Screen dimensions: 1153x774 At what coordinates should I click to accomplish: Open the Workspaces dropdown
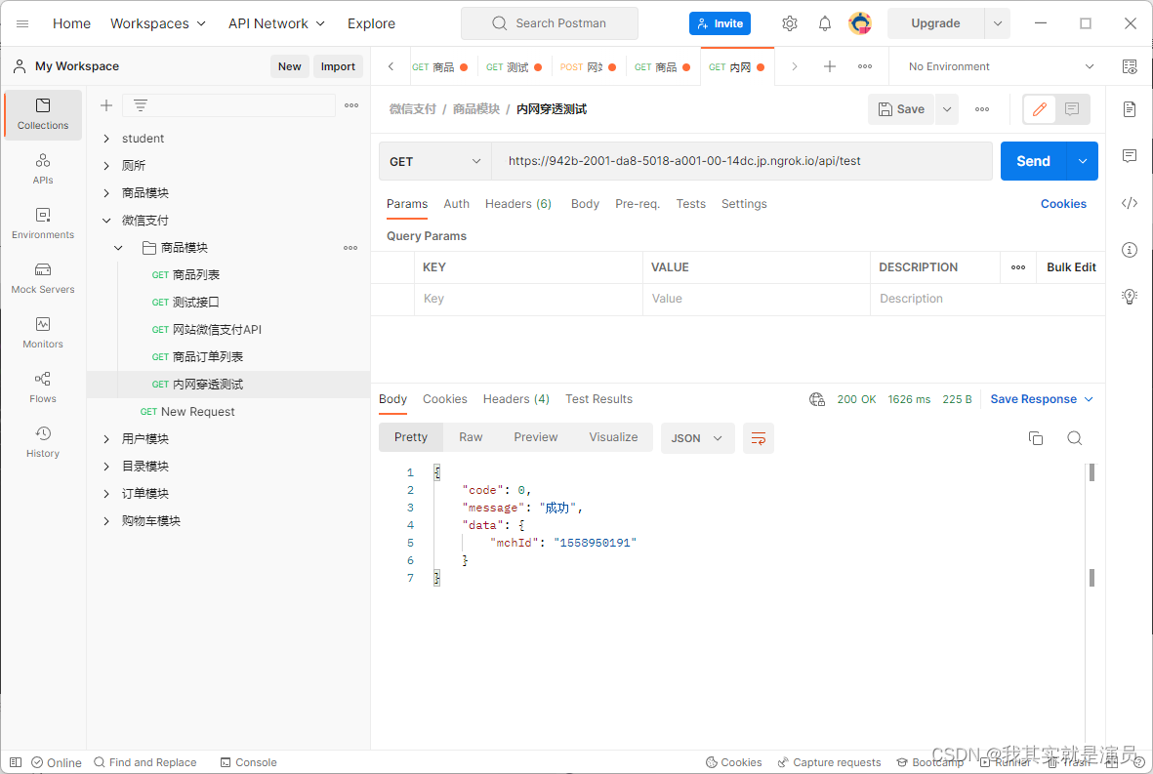158,23
